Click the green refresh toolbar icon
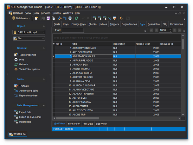The image size is (193, 145). pos(76,18)
